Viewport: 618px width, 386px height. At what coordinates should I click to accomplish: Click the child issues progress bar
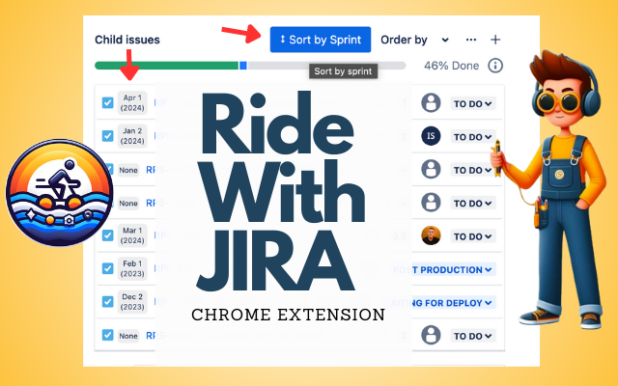point(250,66)
